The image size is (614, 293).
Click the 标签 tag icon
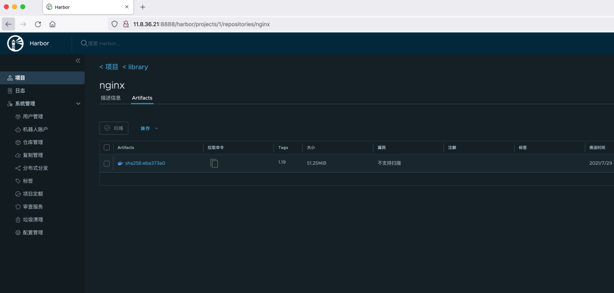(x=18, y=181)
